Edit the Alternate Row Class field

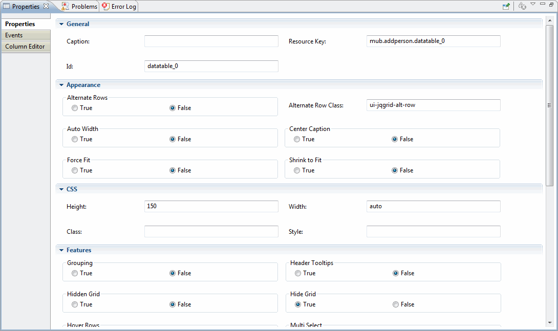click(434, 105)
